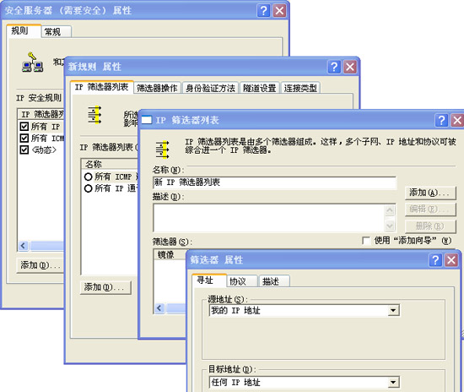Select the 所有 IP 通讯 filter list radio button

(x=89, y=188)
